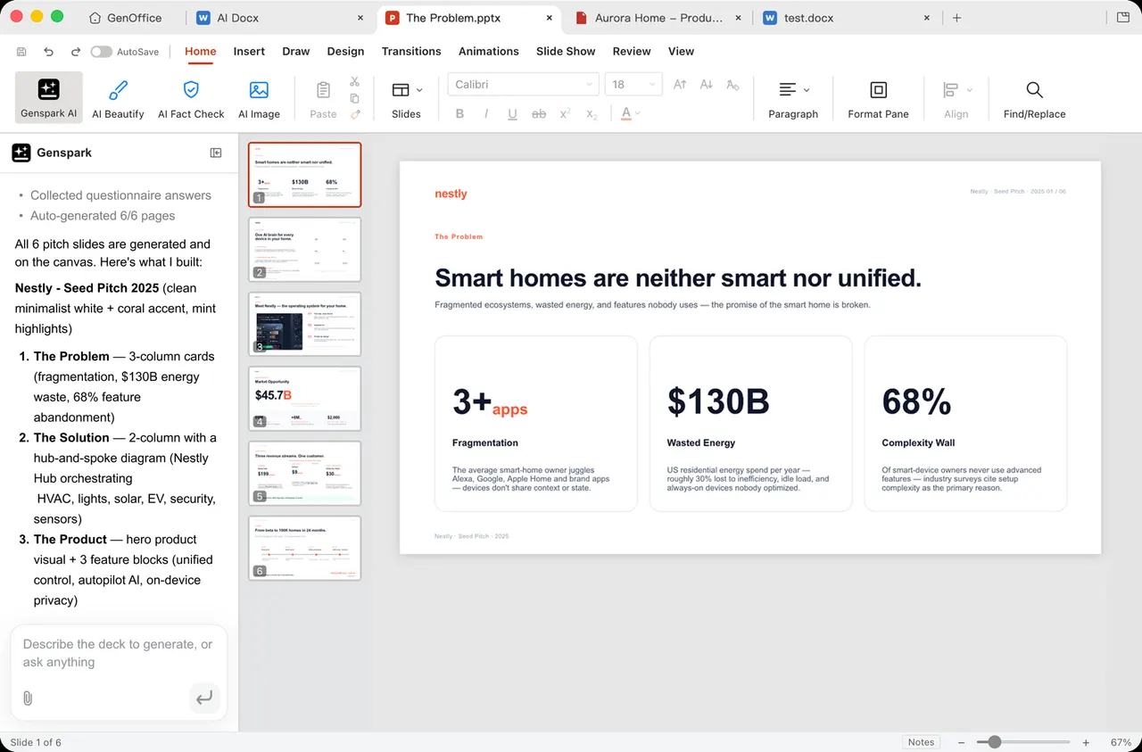The width and height of the screenshot is (1142, 752).
Task: Open the Draw ribbon tab
Action: click(x=296, y=52)
